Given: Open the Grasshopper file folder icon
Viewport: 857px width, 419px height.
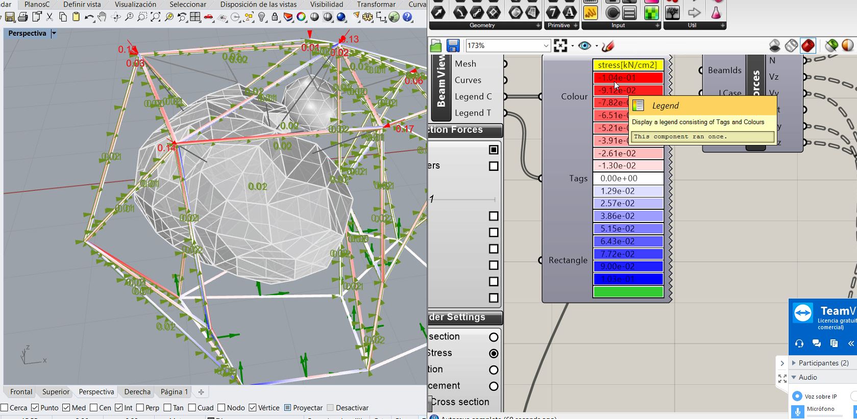Looking at the screenshot, I should coord(435,46).
